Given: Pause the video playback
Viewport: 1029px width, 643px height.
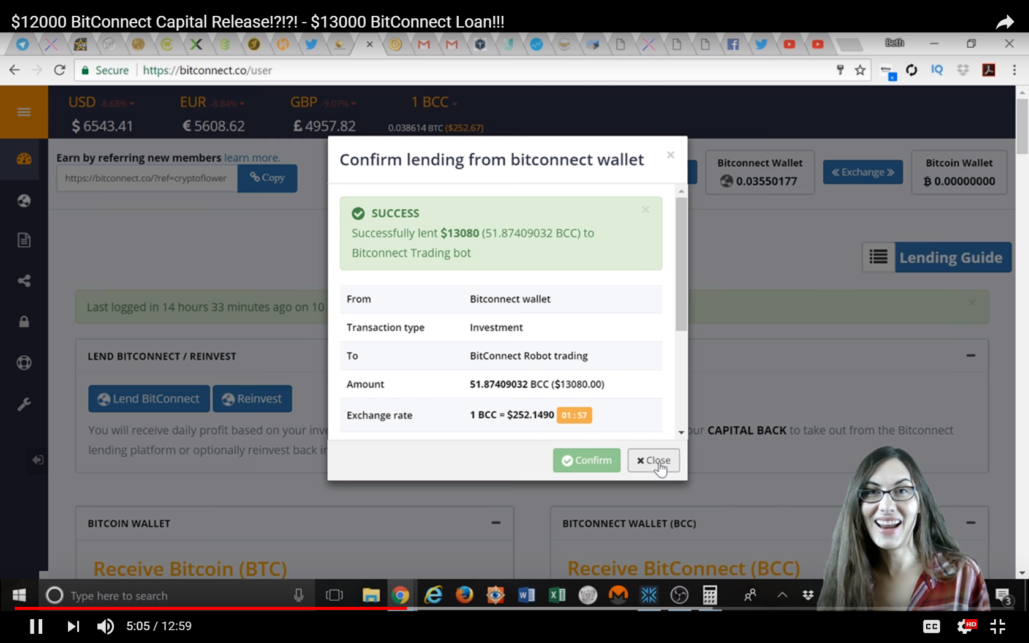Looking at the screenshot, I should click(36, 626).
